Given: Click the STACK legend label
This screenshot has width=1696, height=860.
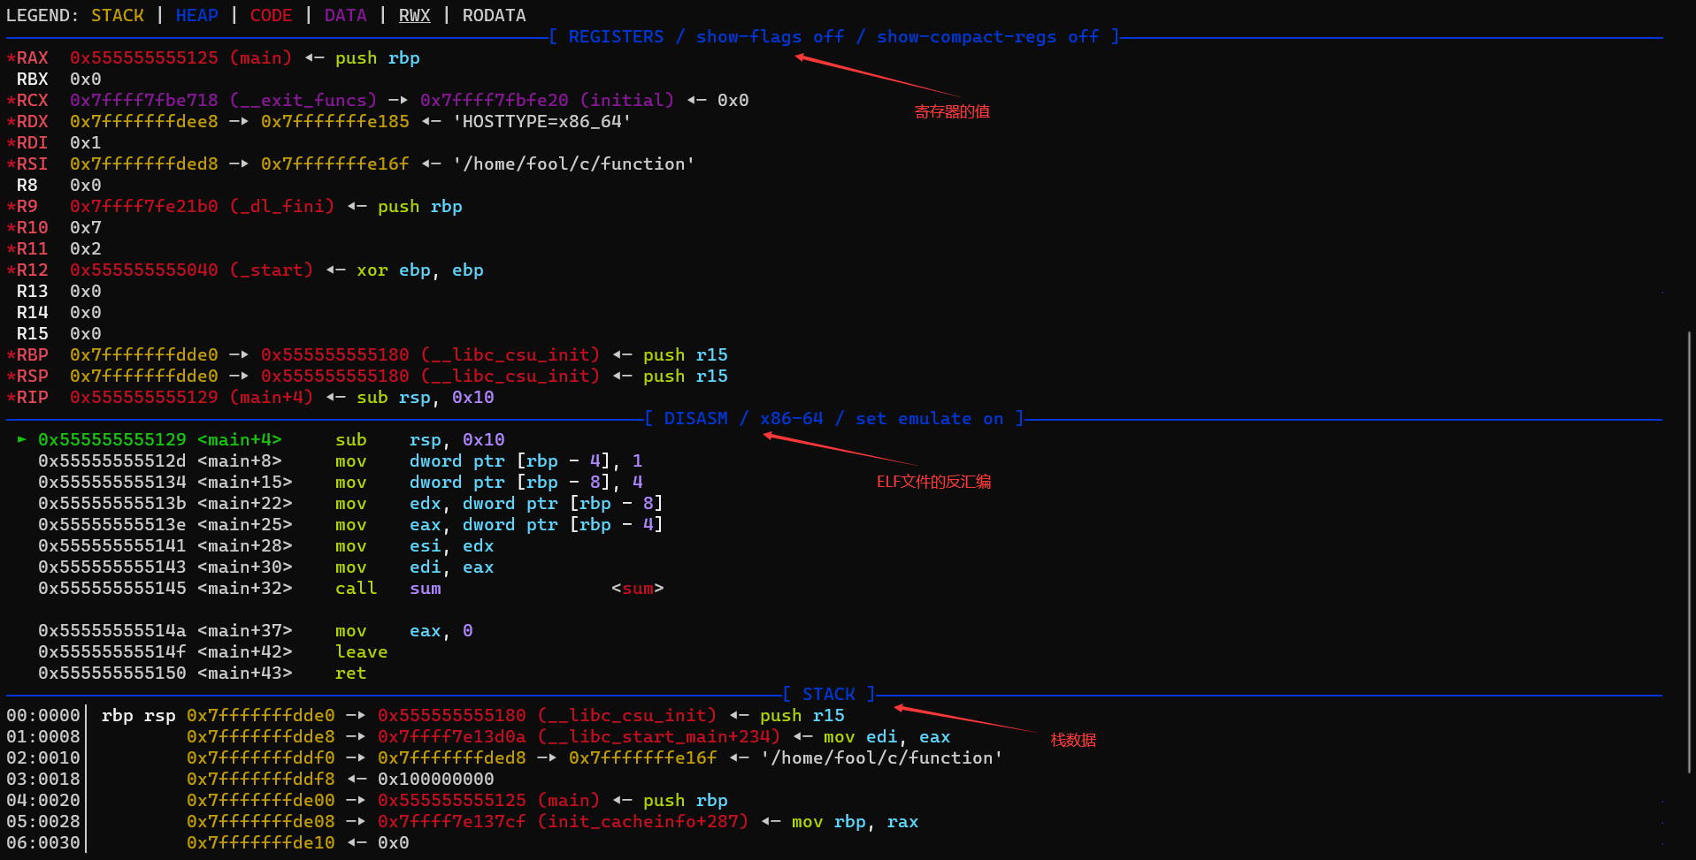Looking at the screenshot, I should pyautogui.click(x=118, y=15).
